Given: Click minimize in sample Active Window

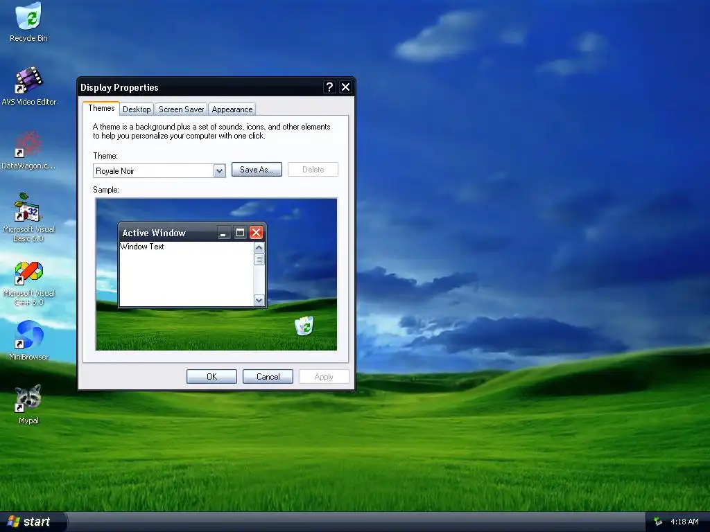Looking at the screenshot, I should [223, 233].
